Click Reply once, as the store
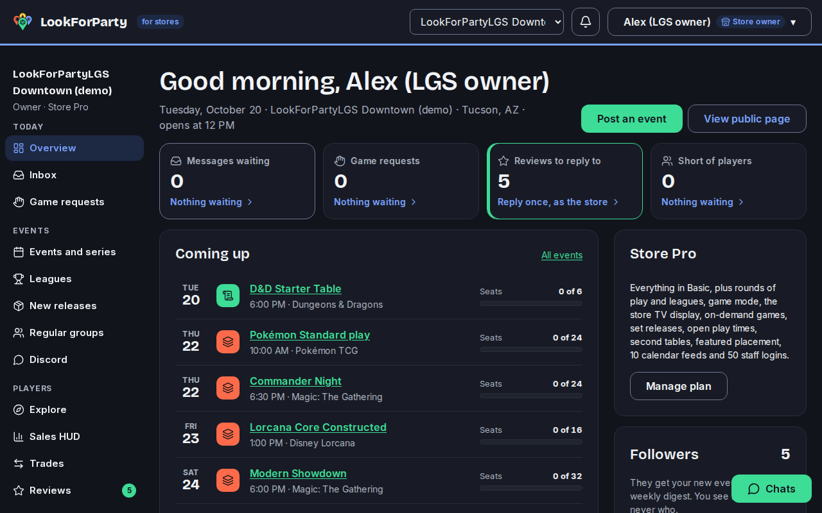822x513 pixels. [x=558, y=202]
